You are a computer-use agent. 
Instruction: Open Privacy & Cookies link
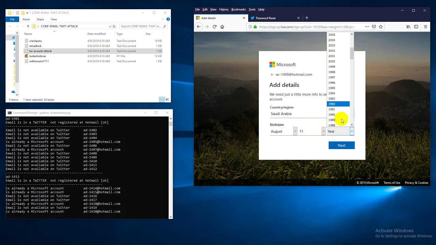click(416, 183)
